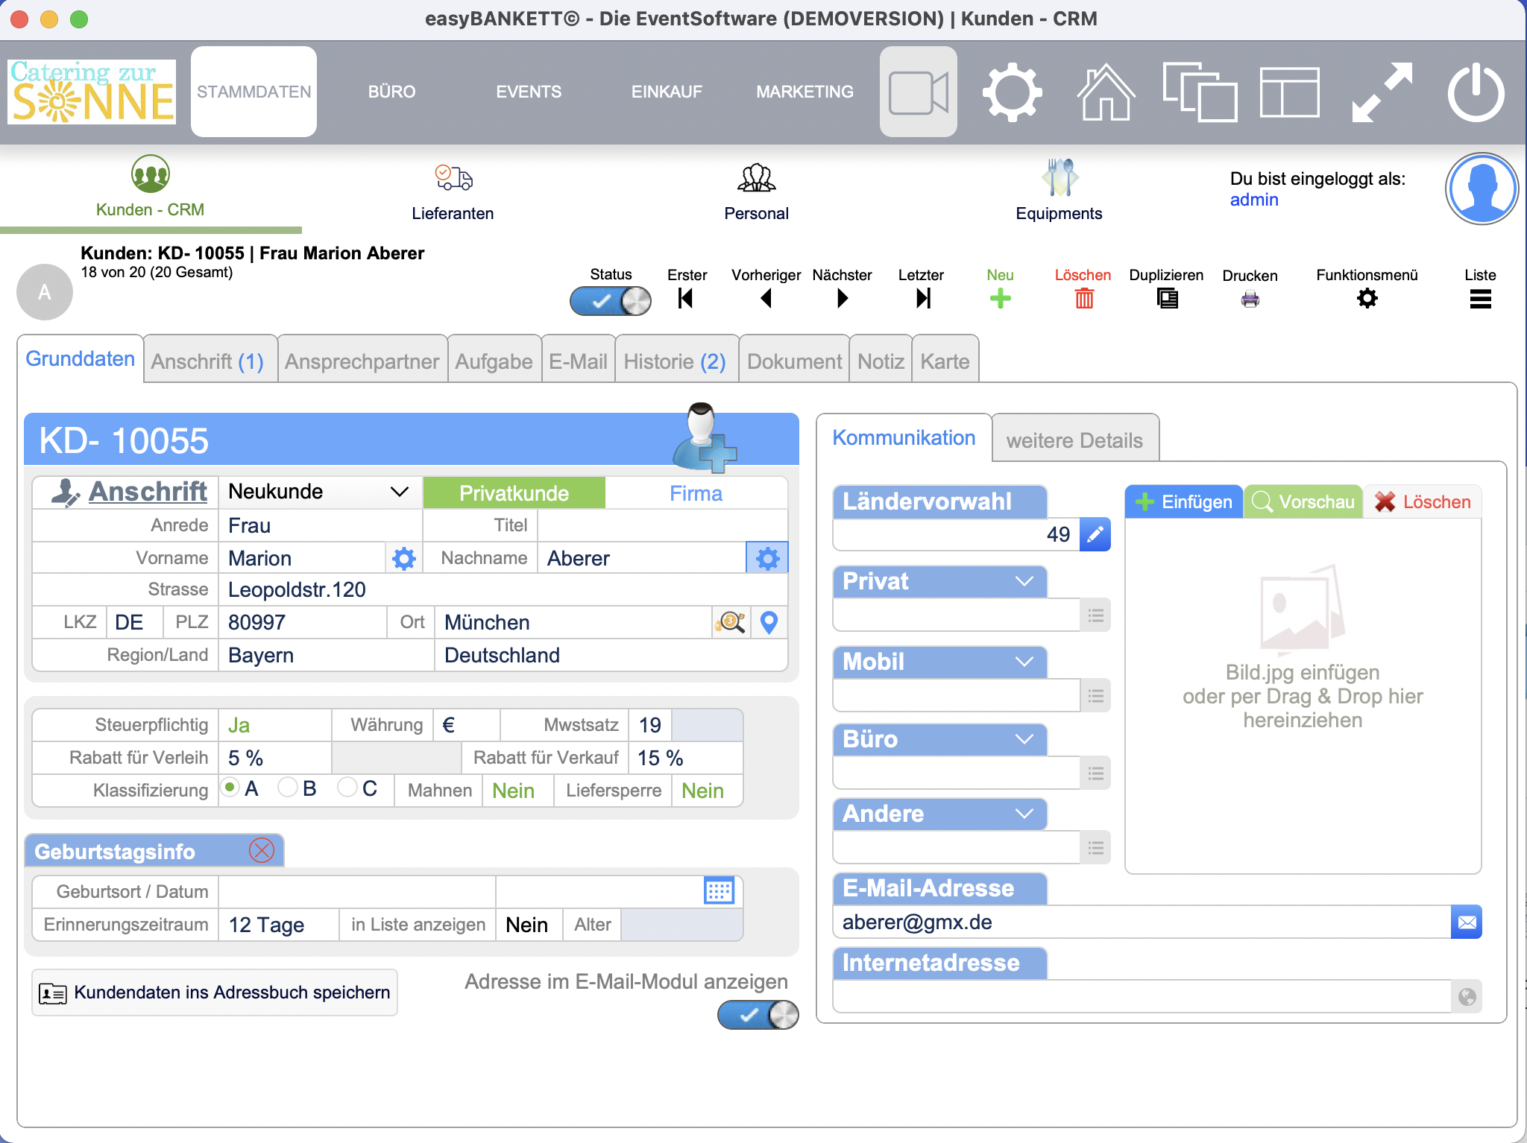
Task: Click Kundendaten ins Adressbuch speichern button
Action: 215,992
